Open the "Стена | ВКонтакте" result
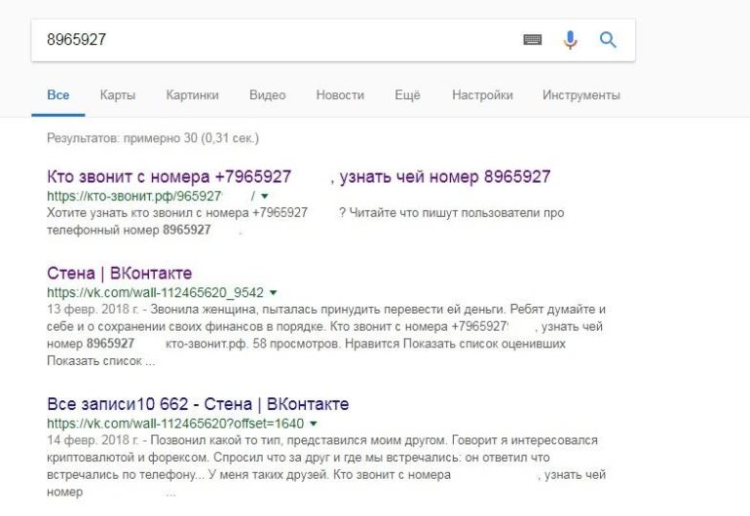 [120, 274]
